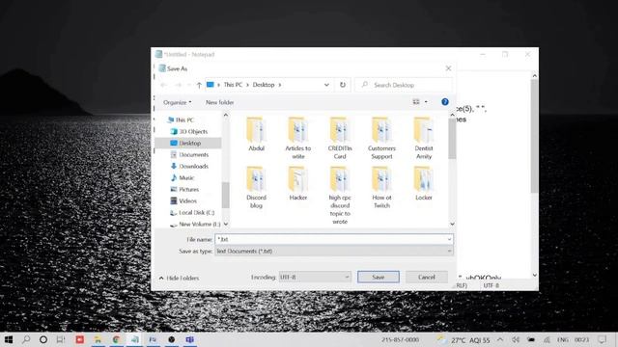Refresh the Desktop folder listing

pos(343,85)
